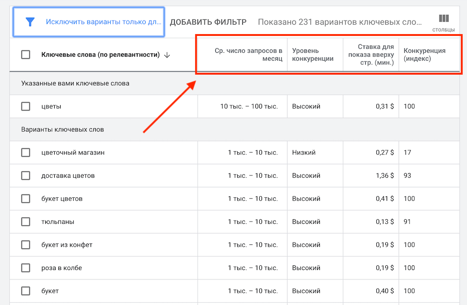Check the checkbox for цветочный магазин
The image size is (467, 305).
tap(26, 152)
